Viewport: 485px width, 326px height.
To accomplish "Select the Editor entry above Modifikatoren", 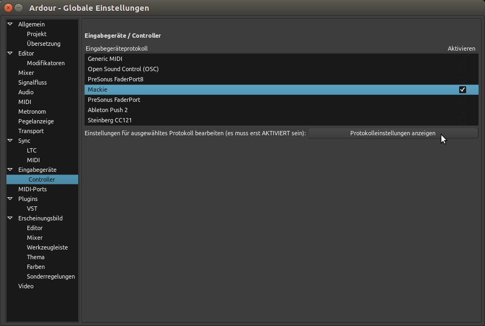I will click(26, 53).
